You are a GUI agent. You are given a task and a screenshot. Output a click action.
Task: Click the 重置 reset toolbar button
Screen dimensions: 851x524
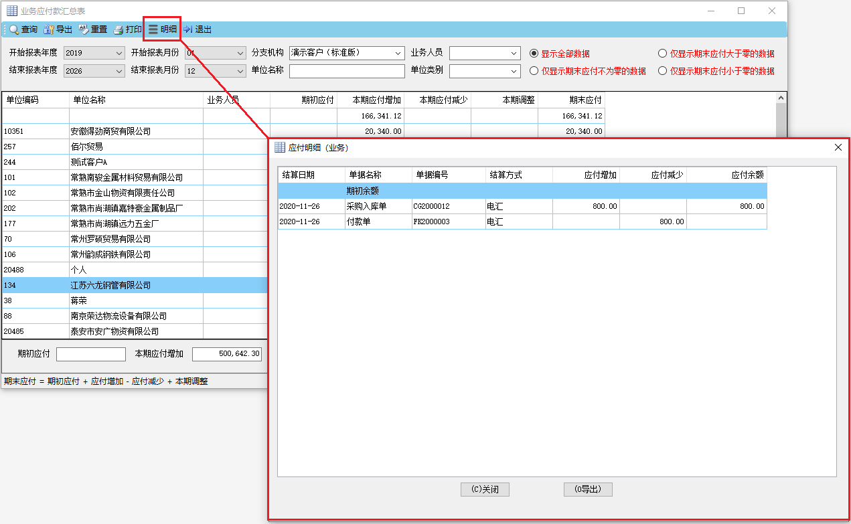[93, 29]
